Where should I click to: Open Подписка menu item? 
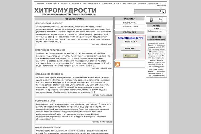(153, 3)
